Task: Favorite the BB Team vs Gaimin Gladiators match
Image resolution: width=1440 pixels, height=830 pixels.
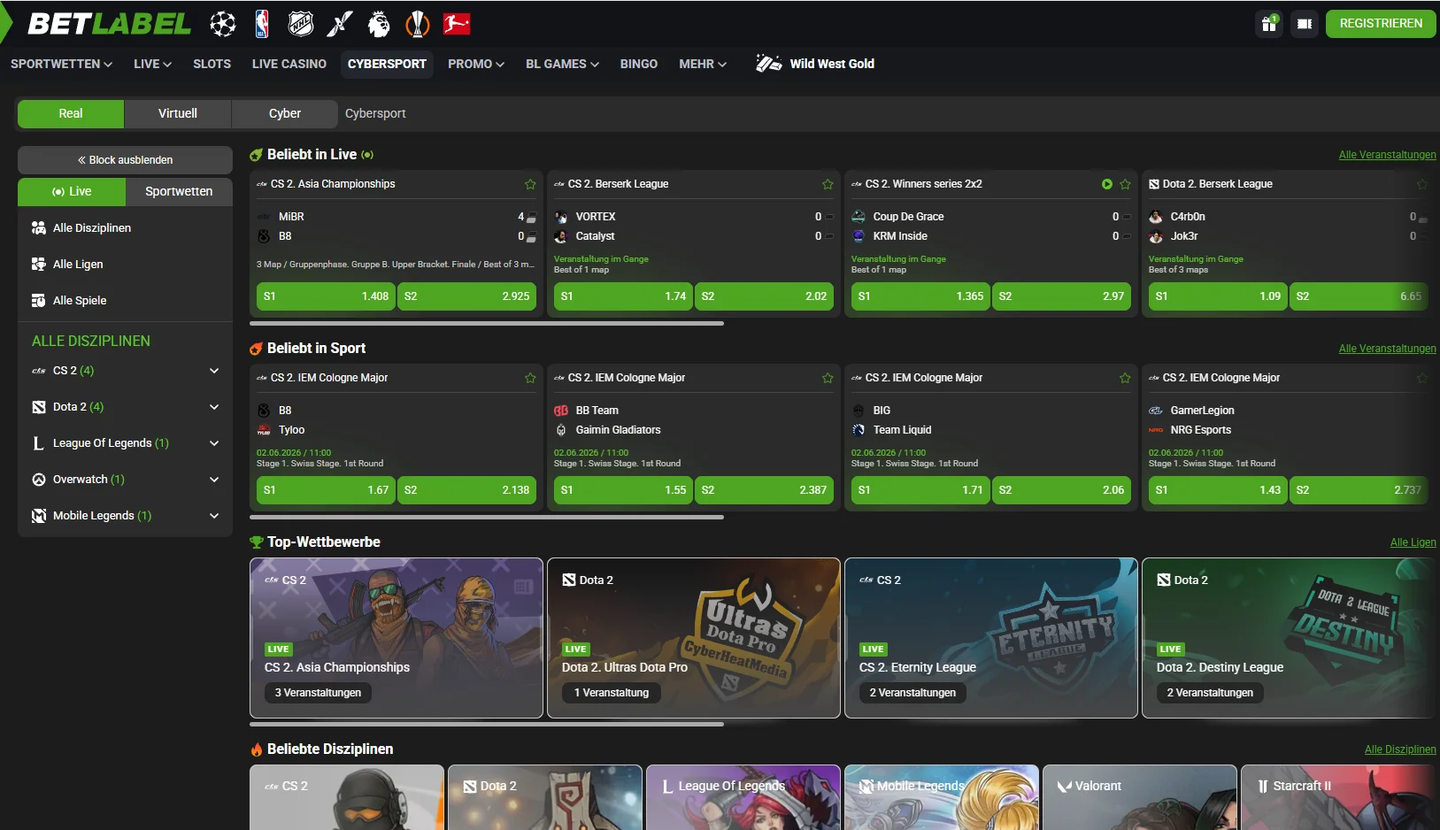Action: (828, 378)
